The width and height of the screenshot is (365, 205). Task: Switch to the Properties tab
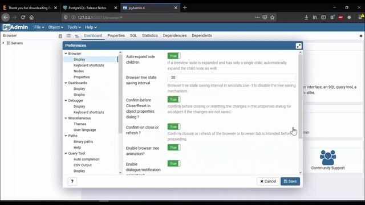click(x=116, y=35)
